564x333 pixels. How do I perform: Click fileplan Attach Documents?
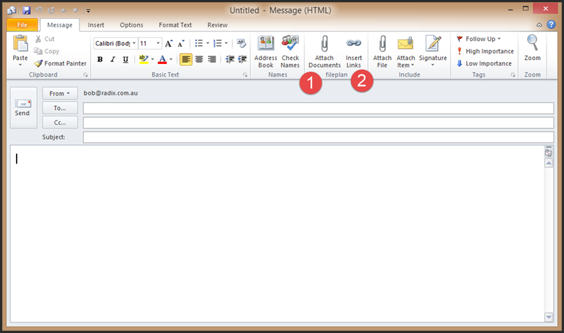click(x=325, y=52)
